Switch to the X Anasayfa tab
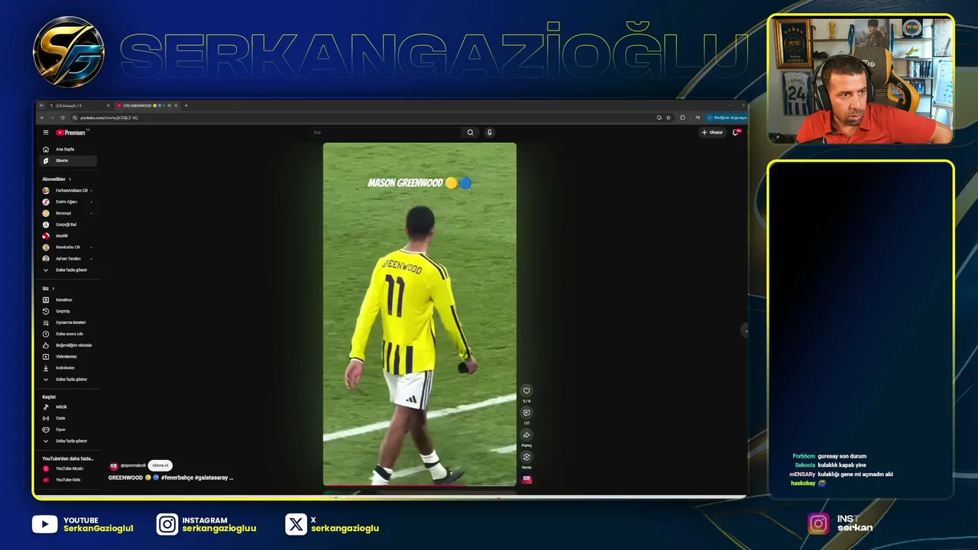 point(79,105)
